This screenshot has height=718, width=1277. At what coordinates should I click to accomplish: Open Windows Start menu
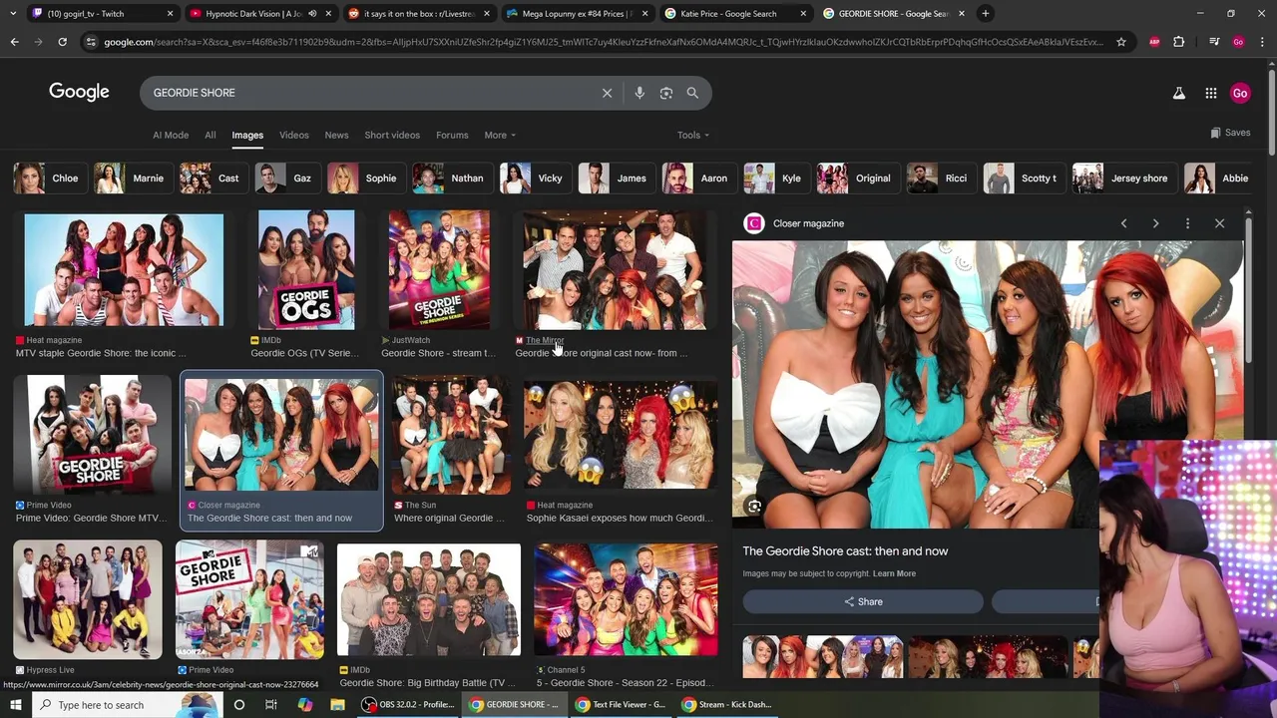point(15,705)
